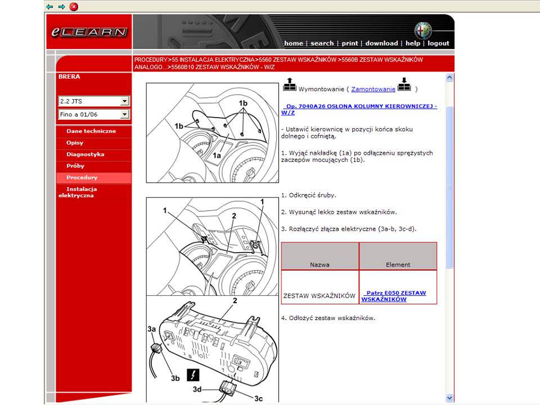Click the red stop icon
540x405 pixels.
74,7
